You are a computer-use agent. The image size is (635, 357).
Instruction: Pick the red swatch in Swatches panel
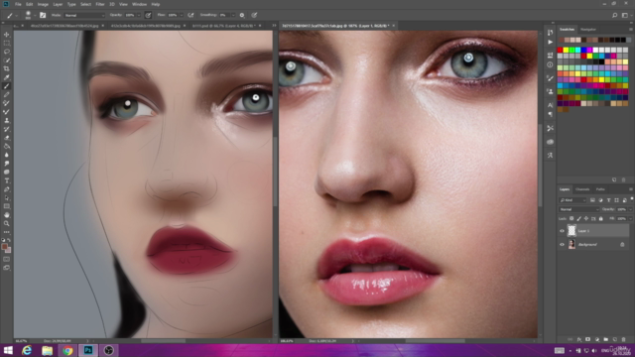coord(560,50)
